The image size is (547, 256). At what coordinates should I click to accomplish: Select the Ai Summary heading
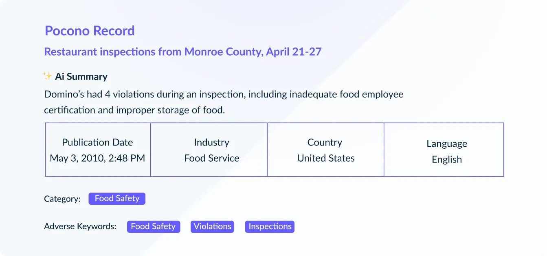81,76
